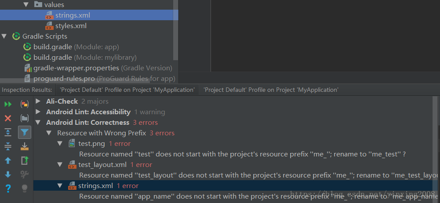Go to next problem with down arrow
The image size is (440, 203).
pyautogui.click(x=8, y=175)
